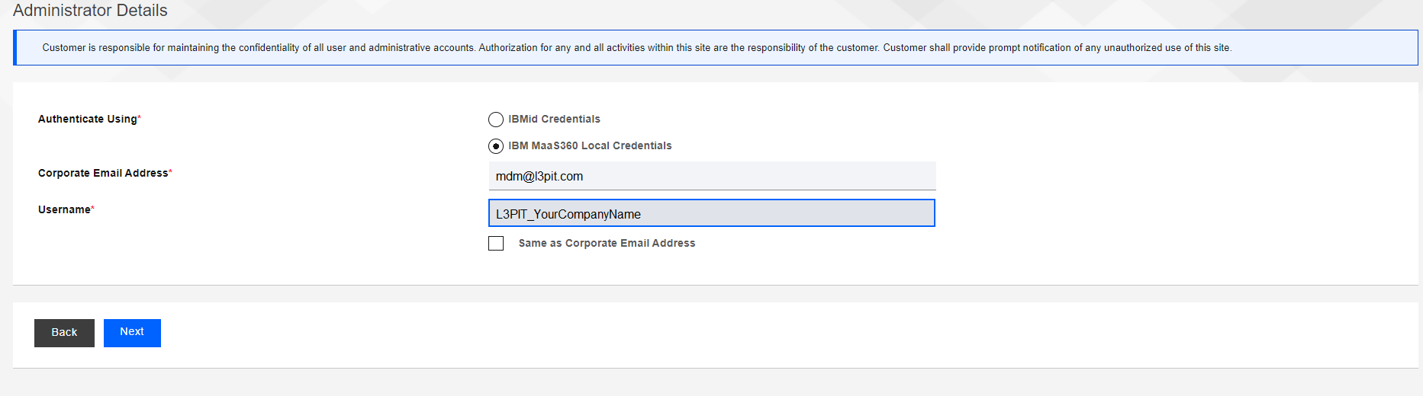Click the 'Same as Corporate Email Address' label text
The width and height of the screenshot is (1423, 396).
pyautogui.click(x=607, y=243)
